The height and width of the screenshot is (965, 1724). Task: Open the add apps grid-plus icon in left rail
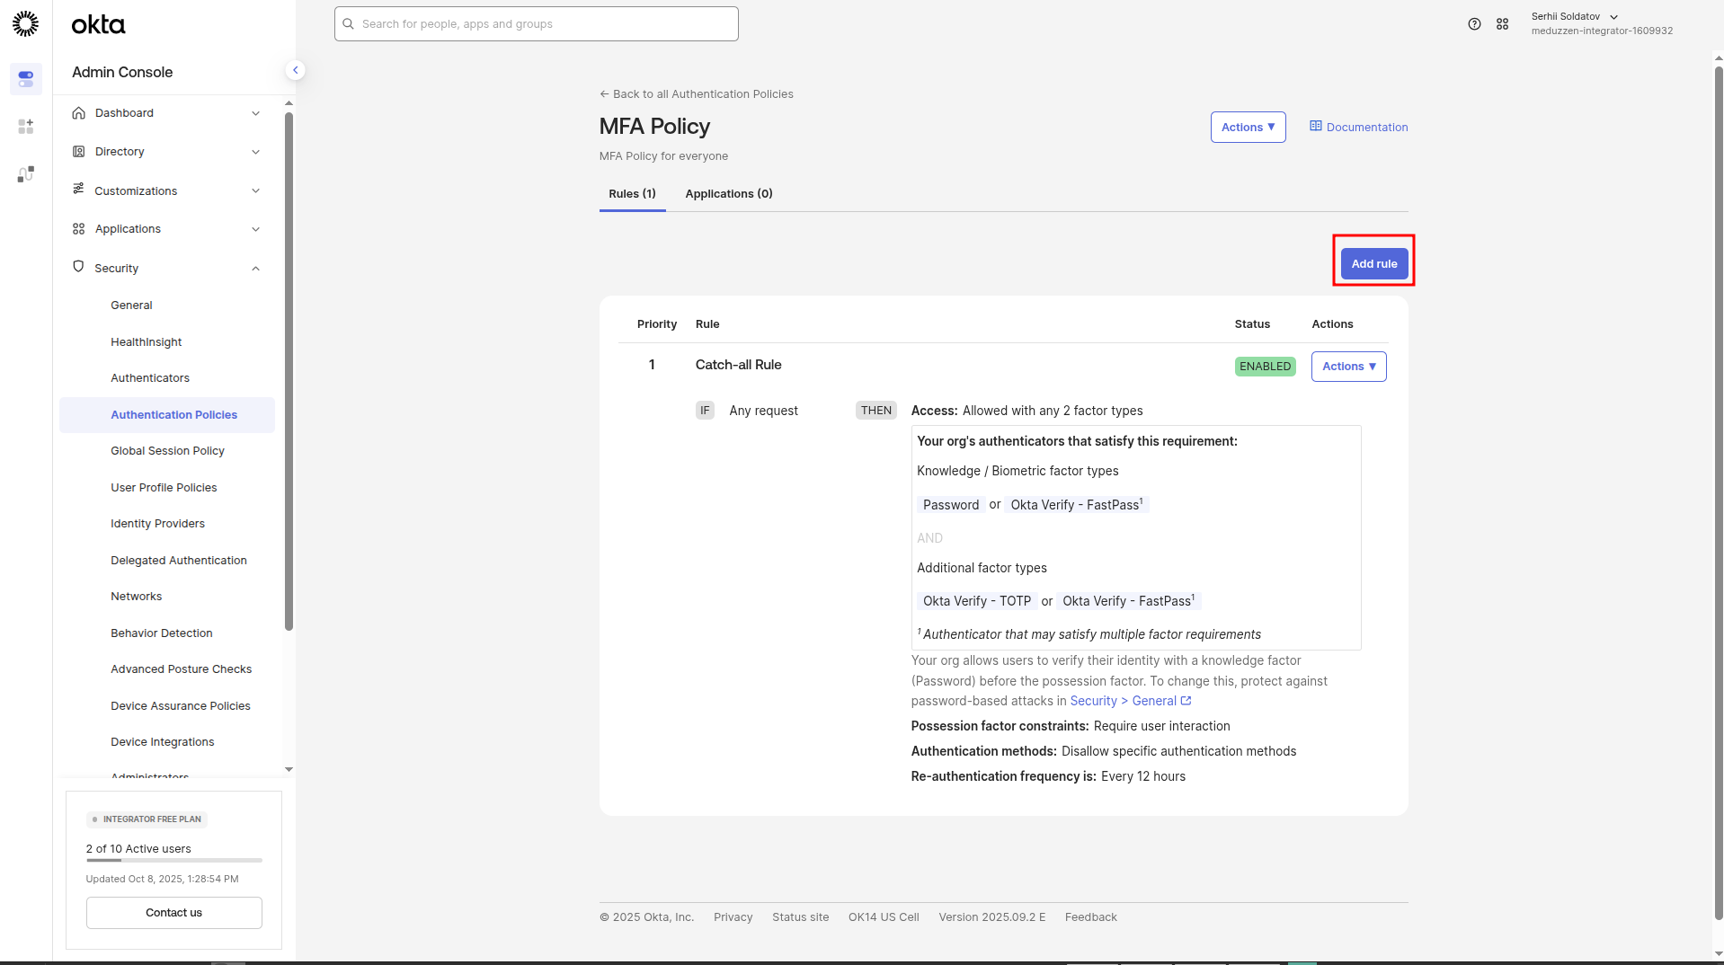[25, 126]
